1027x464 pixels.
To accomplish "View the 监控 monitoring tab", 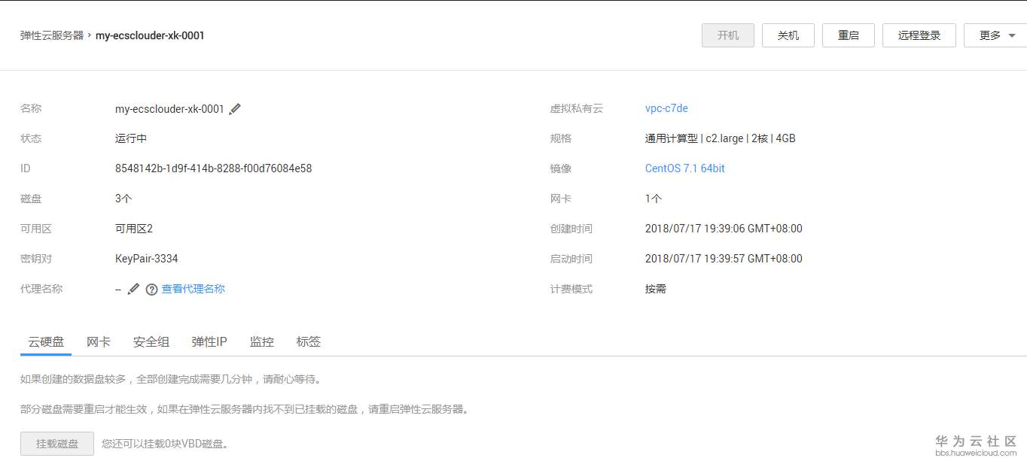I will [261, 341].
